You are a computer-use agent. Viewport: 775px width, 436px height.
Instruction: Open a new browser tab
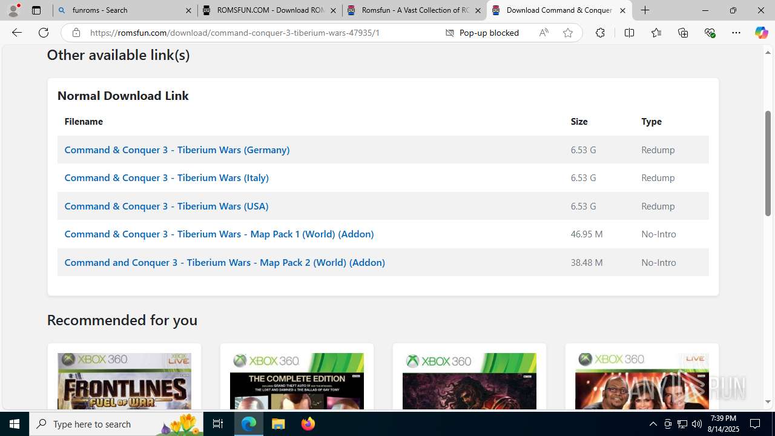645,10
